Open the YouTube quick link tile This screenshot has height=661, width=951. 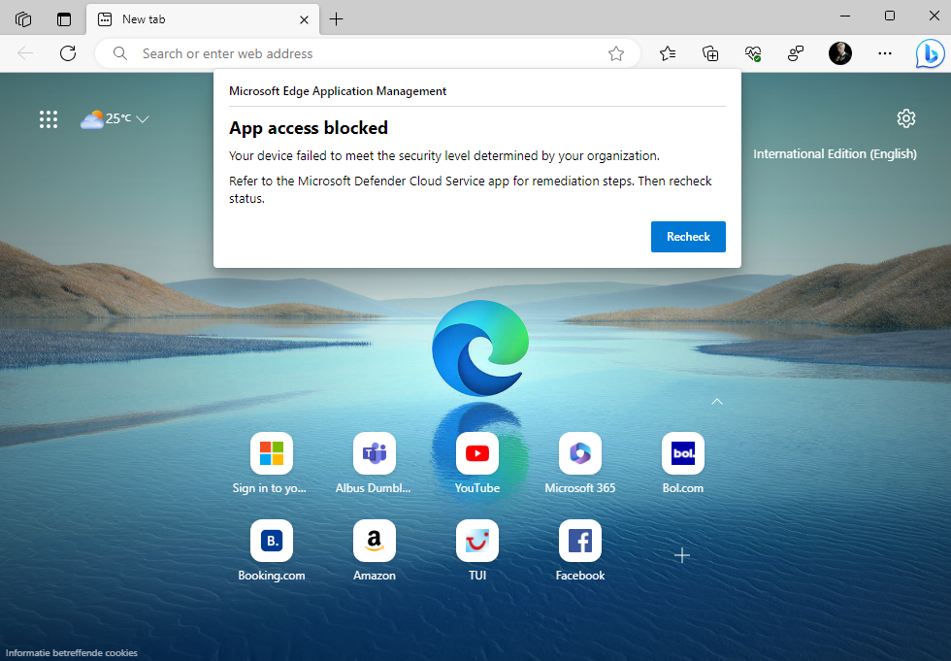pyautogui.click(x=477, y=453)
